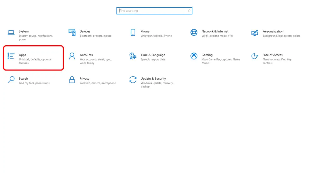312x175 pixels.
Task: Click the Privacy padlock icon
Action: [x=72, y=80]
